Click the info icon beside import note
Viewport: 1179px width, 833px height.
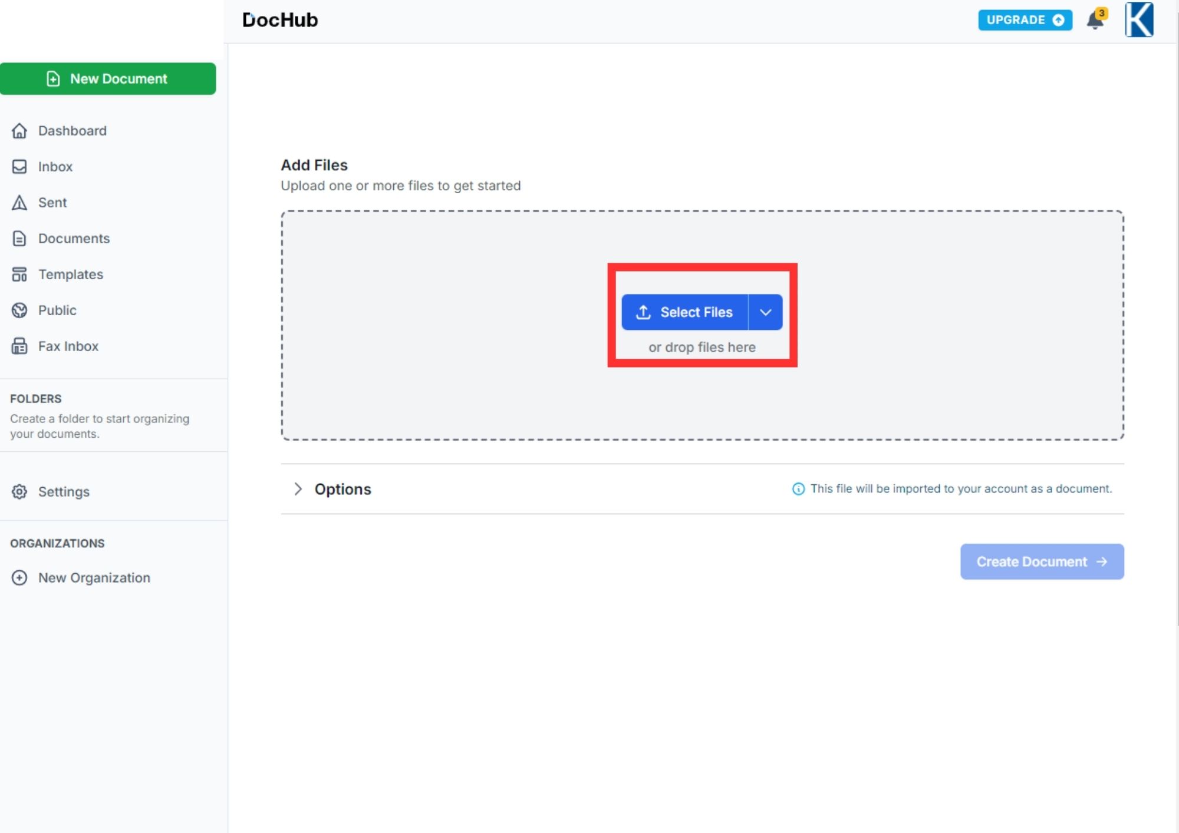pyautogui.click(x=798, y=489)
